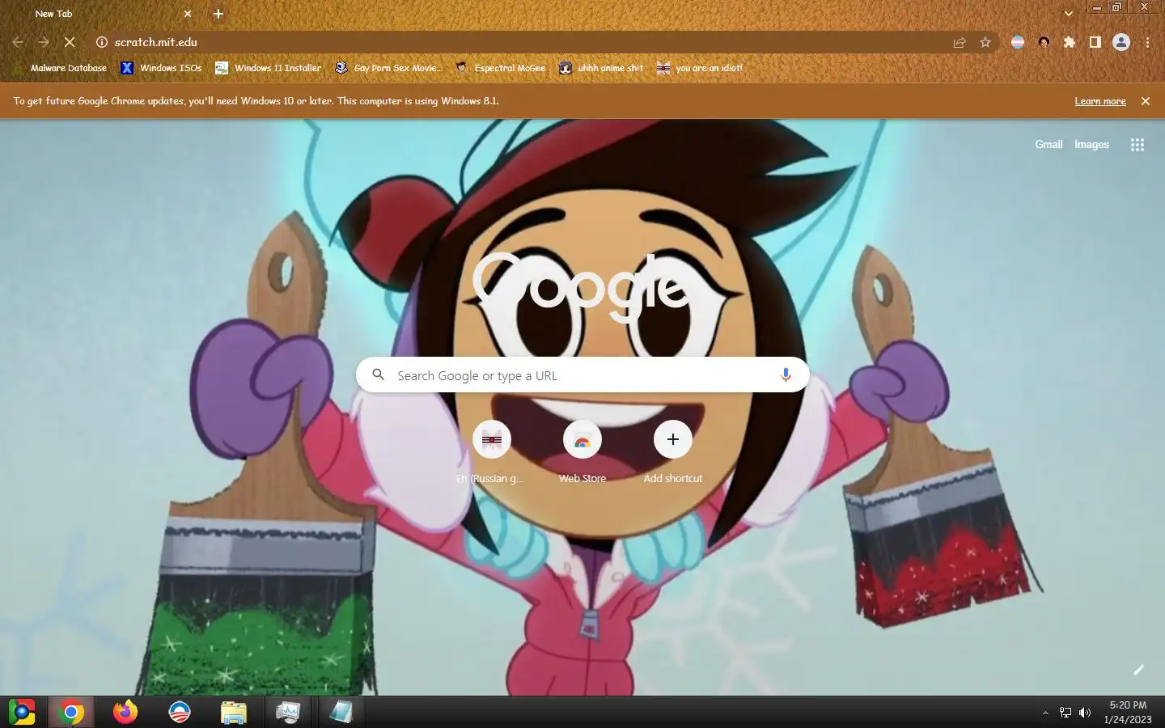Screen dimensions: 1165x728
Task: Go forward to next page
Action: (x=44, y=42)
